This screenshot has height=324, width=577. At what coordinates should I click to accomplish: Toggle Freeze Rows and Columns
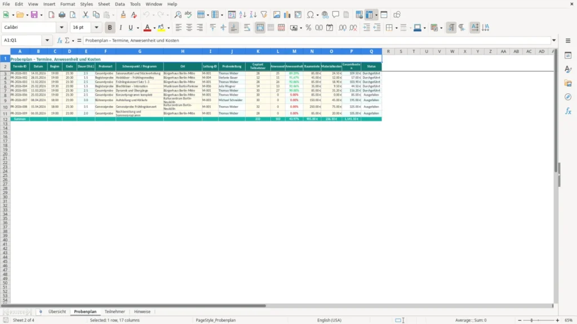point(370,15)
